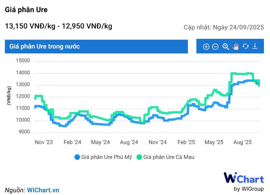This screenshot has height=195, width=270.
Task: Click the green Cà Mau legend dot
Action: pyautogui.click(x=139, y=157)
